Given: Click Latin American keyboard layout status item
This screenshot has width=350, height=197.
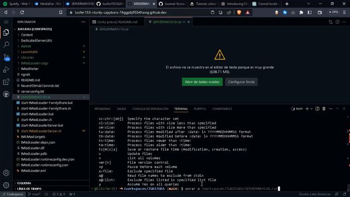Looking at the screenshot, I should [x=315, y=194].
